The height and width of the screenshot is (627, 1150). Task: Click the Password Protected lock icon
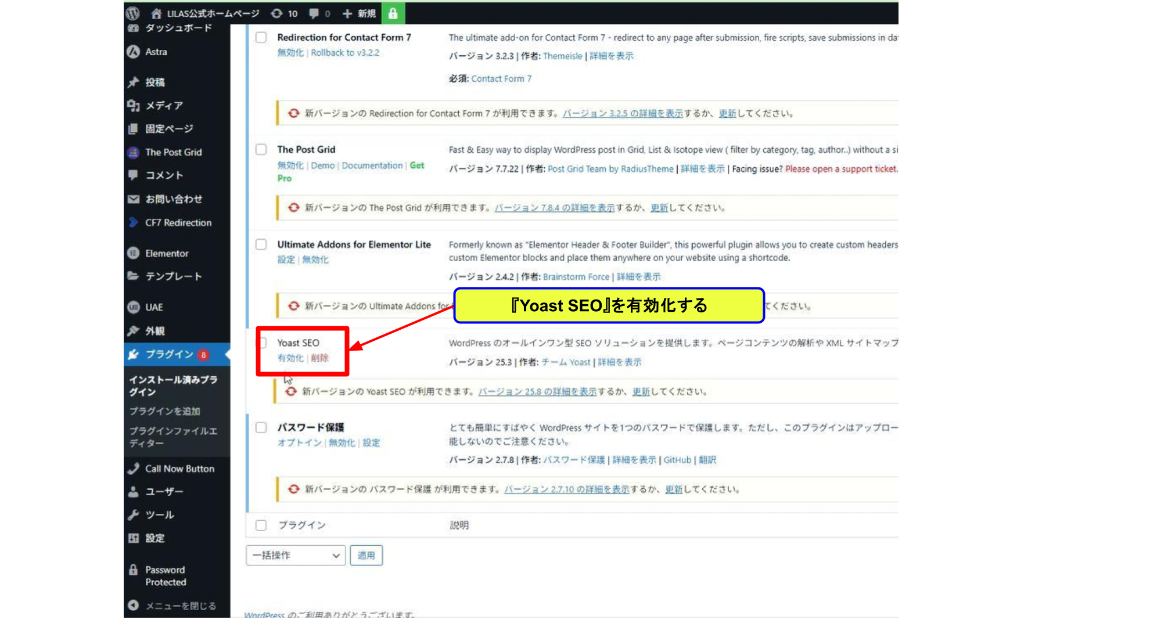point(134,570)
